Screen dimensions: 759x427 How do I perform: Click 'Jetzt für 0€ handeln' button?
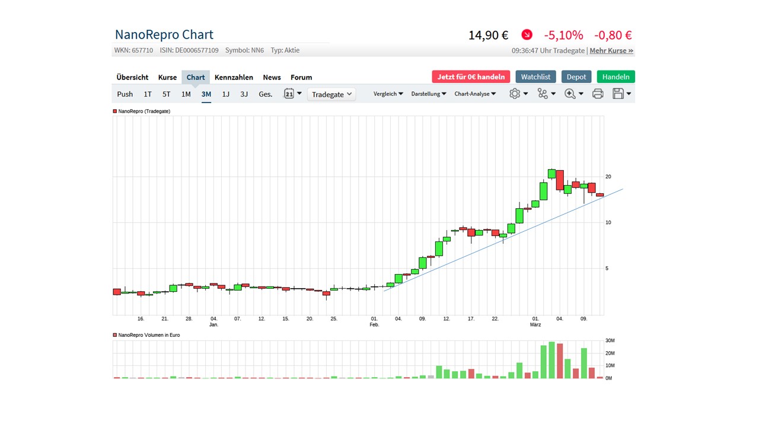pyautogui.click(x=471, y=77)
